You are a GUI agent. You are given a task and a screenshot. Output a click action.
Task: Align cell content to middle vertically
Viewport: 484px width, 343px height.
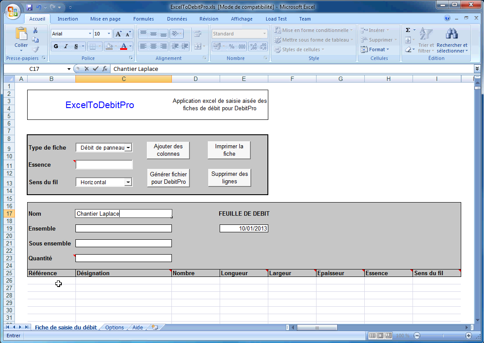point(153,33)
